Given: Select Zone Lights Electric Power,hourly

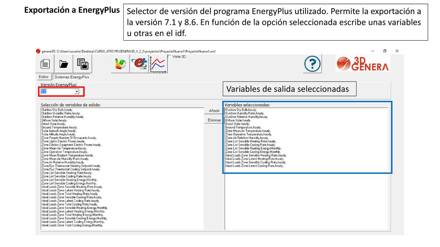Looking at the screenshot, I should point(64,142).
